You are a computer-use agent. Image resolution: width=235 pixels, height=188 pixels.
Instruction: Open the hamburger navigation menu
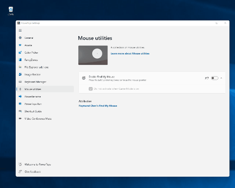[x=20, y=30]
